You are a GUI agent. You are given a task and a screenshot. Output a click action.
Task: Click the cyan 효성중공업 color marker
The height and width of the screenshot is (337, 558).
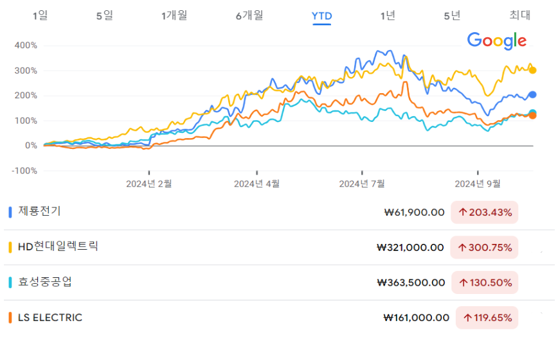pyautogui.click(x=10, y=282)
